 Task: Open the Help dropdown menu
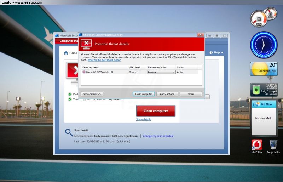tap(216, 53)
